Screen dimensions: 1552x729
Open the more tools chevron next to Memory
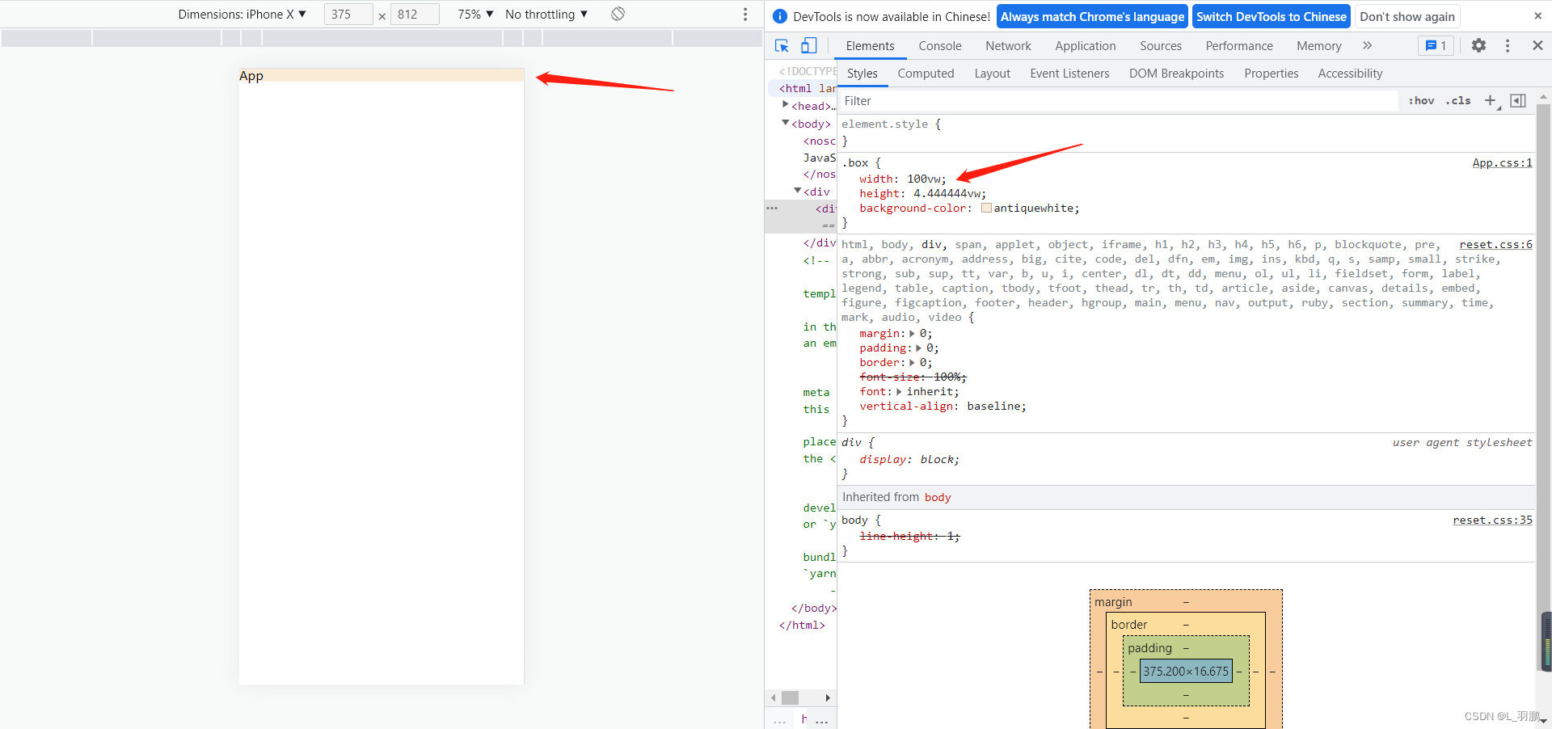[x=1367, y=46]
